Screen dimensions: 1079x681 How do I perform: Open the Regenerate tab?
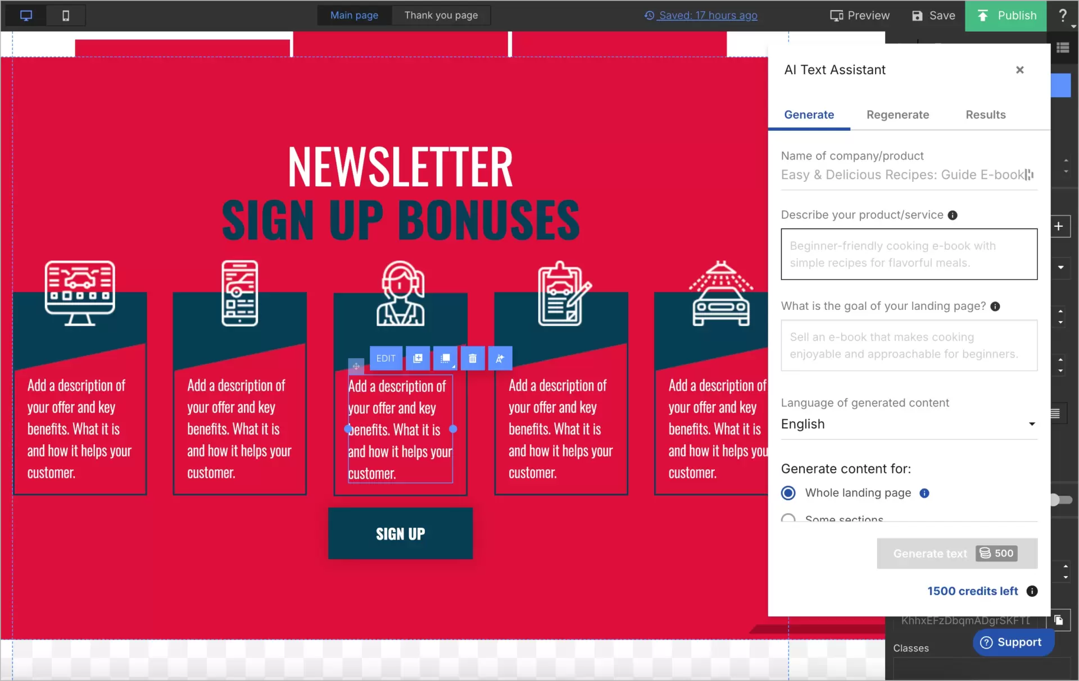(x=897, y=115)
